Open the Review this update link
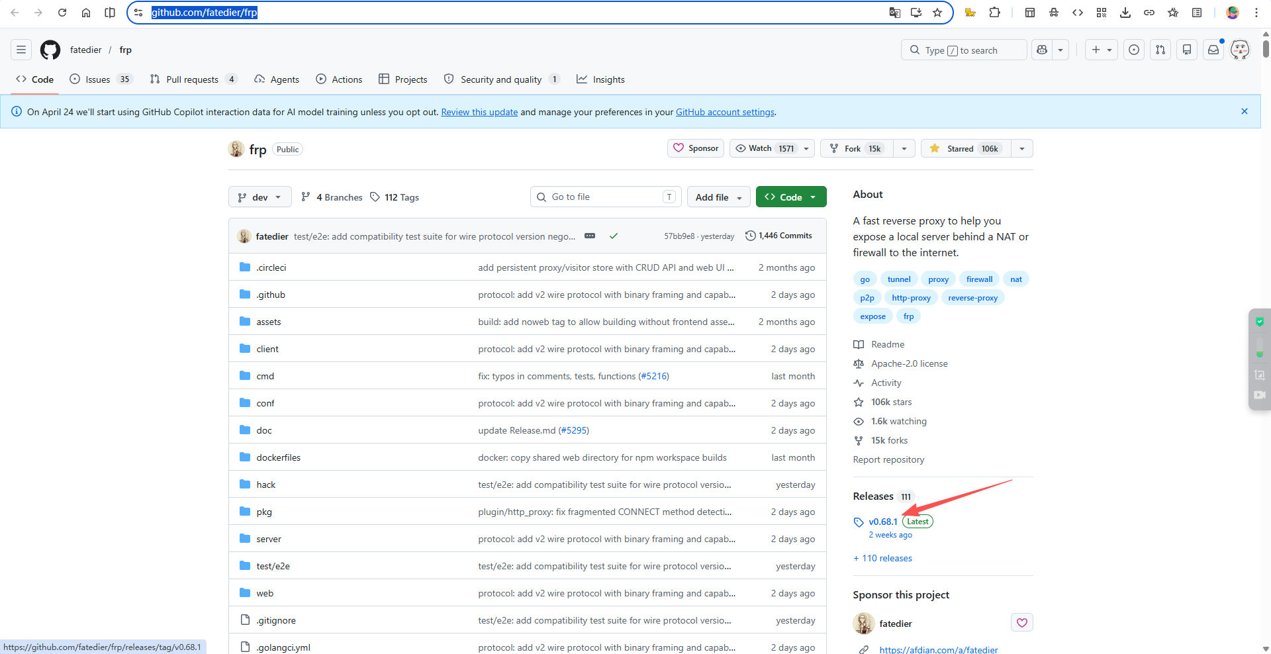 coord(479,112)
